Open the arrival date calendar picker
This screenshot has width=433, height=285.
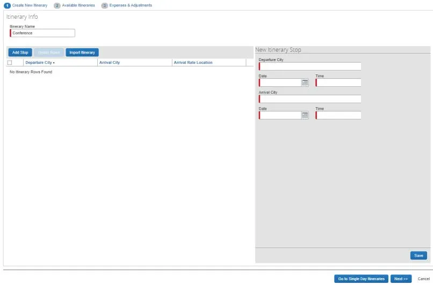[x=305, y=115]
